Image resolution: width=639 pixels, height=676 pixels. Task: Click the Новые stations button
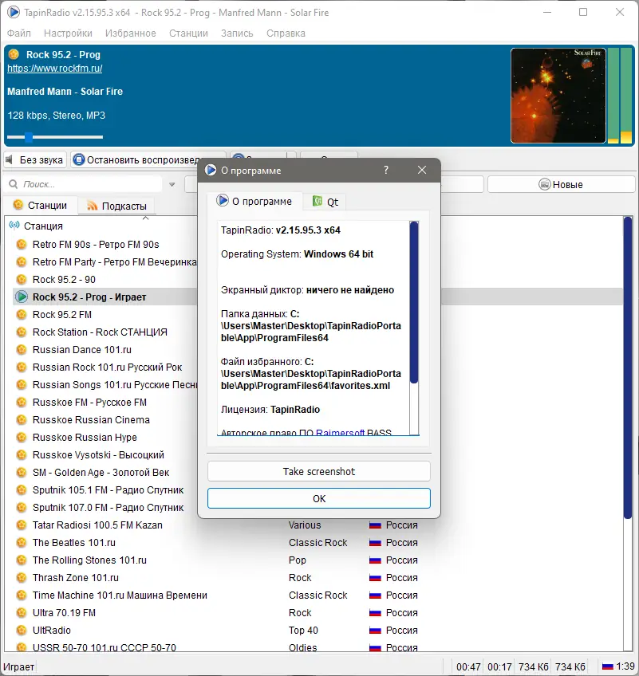561,184
